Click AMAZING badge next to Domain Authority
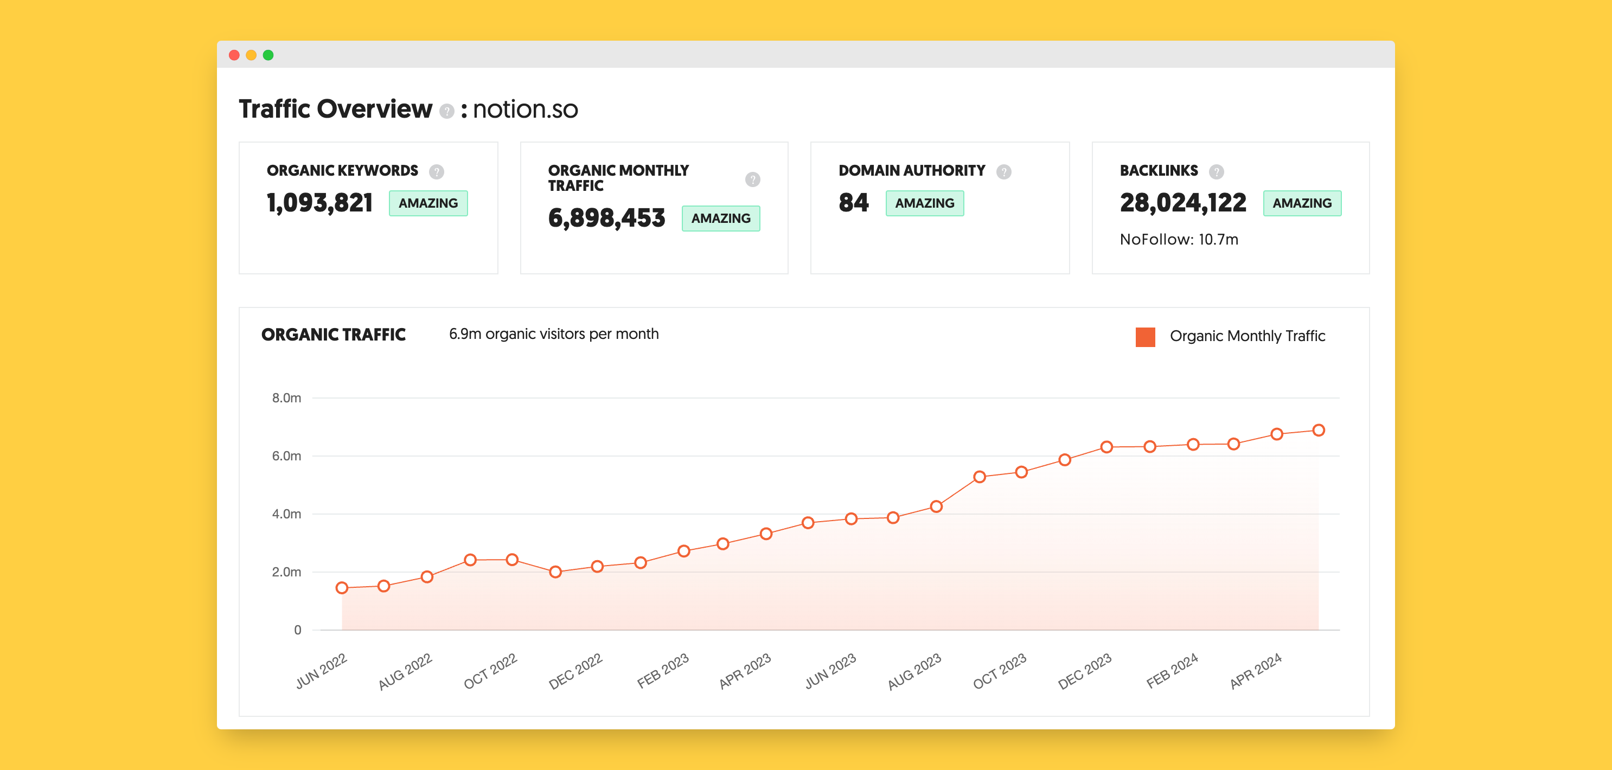The image size is (1612, 770). coord(924,203)
